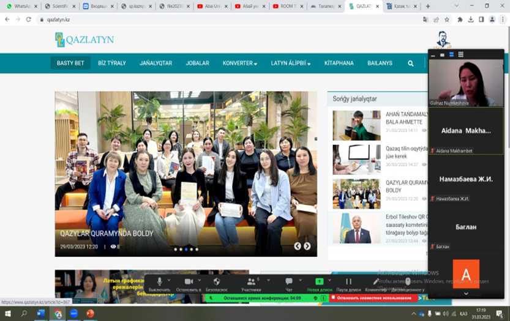The image size is (510, 321).
Task: Expand the KONVERTER dropdown menu
Action: (239, 63)
